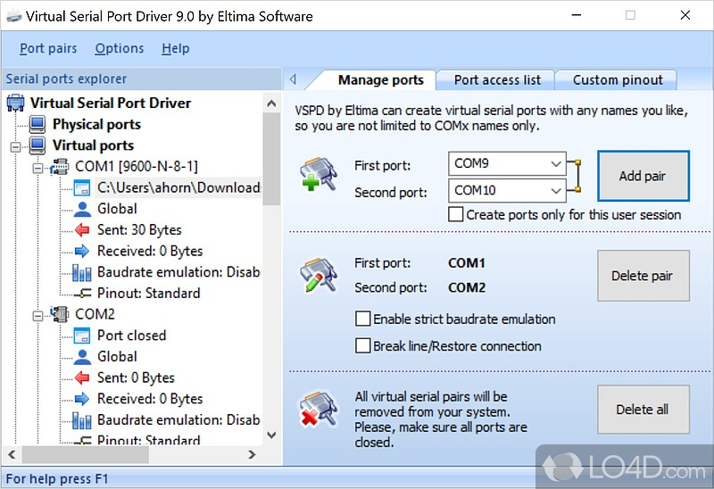Click the user icon of Global under COM1
This screenshot has height=489, width=714.
(x=82, y=209)
